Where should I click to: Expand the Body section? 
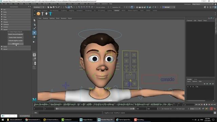16,12
